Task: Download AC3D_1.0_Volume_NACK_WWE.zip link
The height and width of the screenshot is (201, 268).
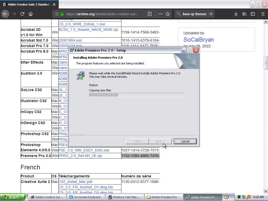Action: coord(88,30)
